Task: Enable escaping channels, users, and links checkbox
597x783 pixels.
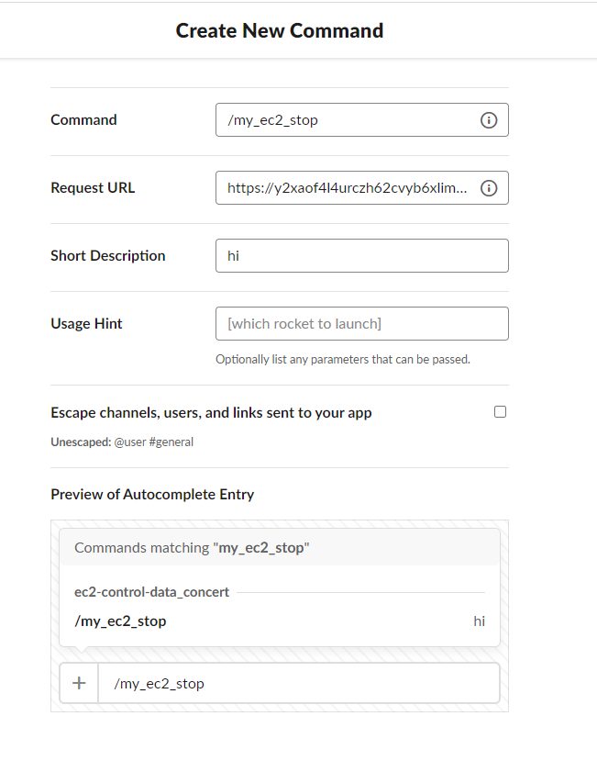Action: 500,411
